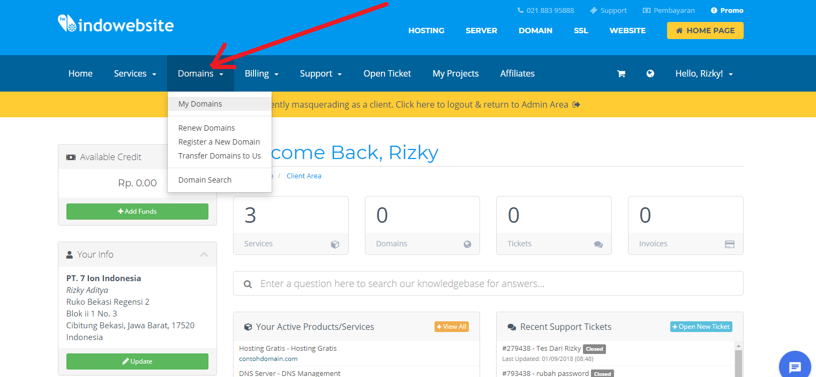Click the globe language icon

[x=650, y=74]
